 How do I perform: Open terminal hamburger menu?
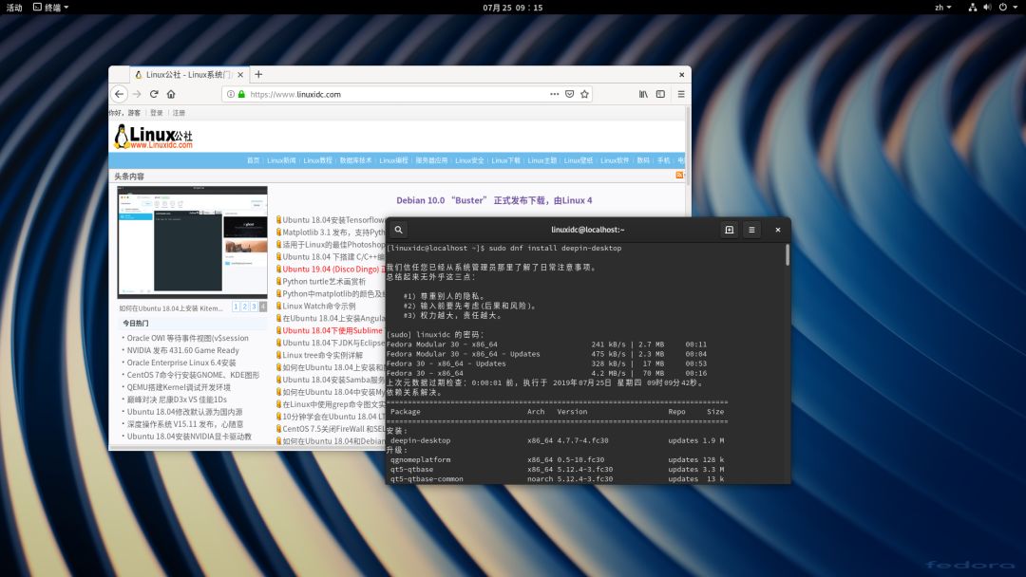[751, 230]
